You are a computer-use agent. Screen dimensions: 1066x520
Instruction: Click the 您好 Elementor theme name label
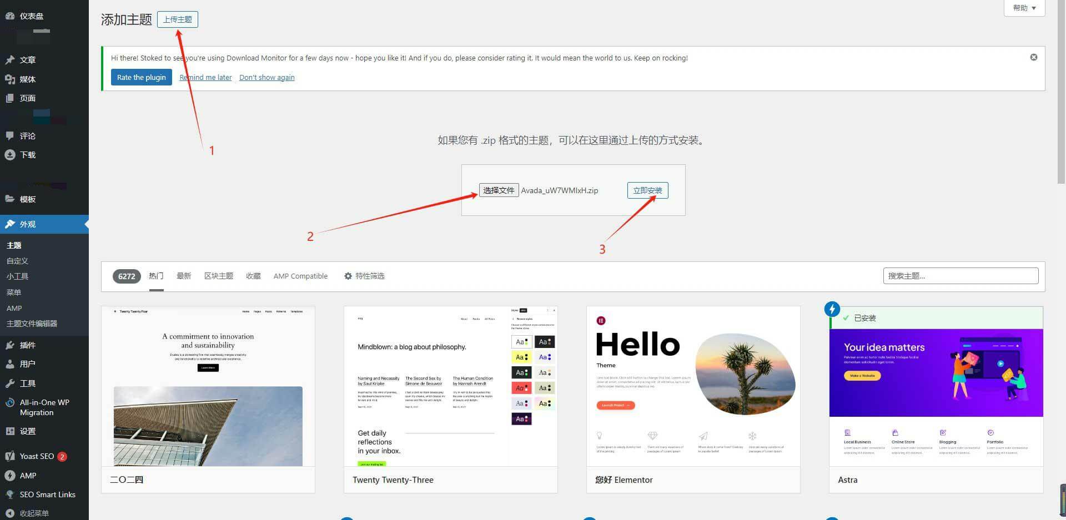coord(624,480)
